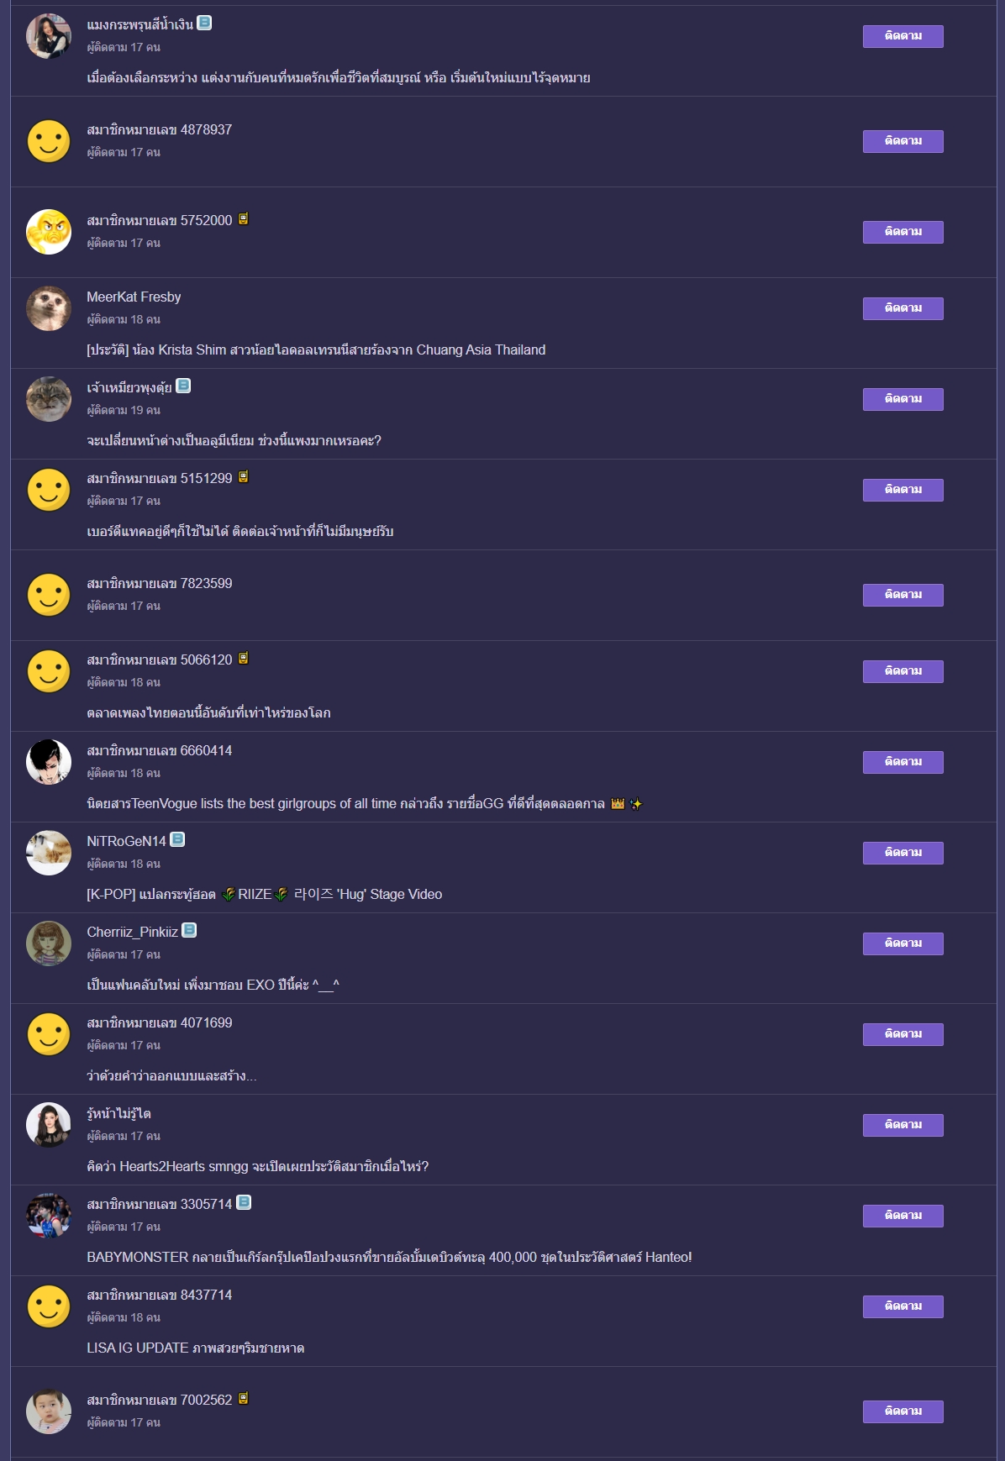
Task: Open the smiley avatar of member 4878937
Action: pyautogui.click(x=49, y=141)
